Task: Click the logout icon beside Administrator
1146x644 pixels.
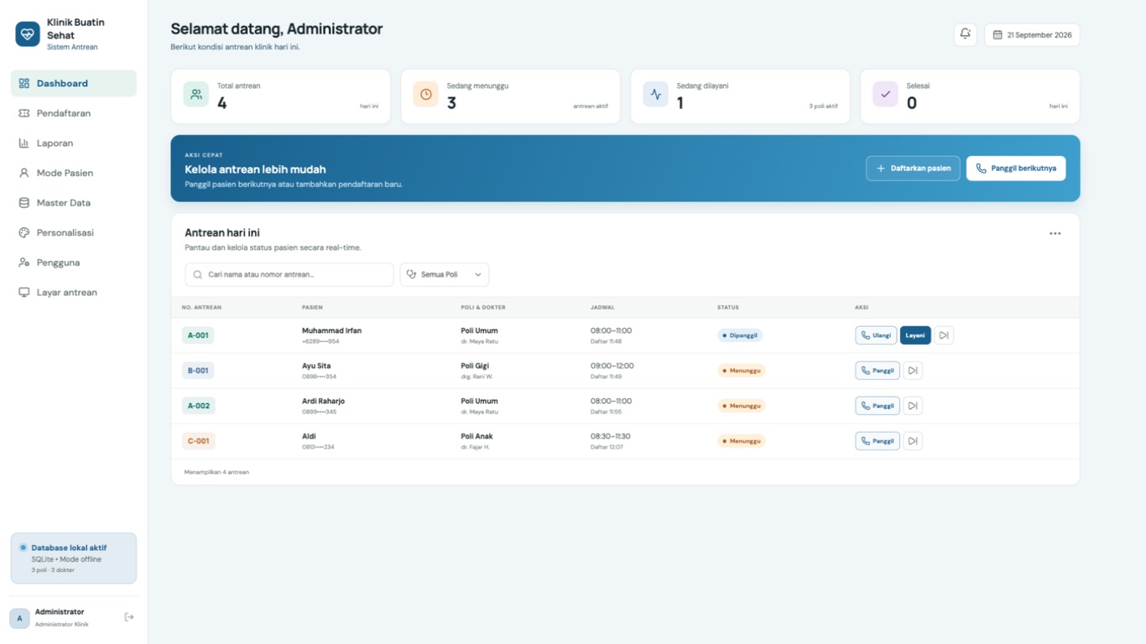Action: click(129, 617)
